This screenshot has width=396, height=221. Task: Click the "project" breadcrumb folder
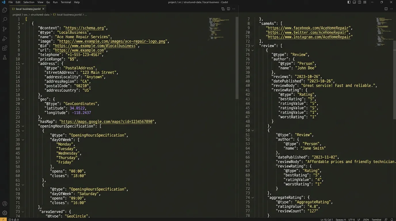(17, 14)
